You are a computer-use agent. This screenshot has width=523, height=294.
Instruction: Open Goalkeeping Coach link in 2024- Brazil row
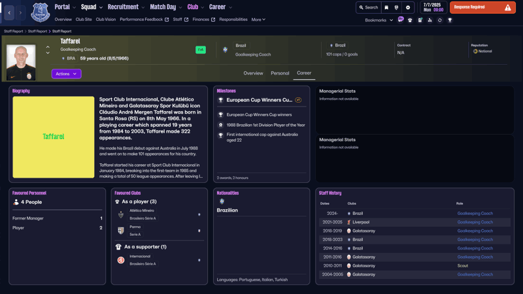(x=475, y=214)
